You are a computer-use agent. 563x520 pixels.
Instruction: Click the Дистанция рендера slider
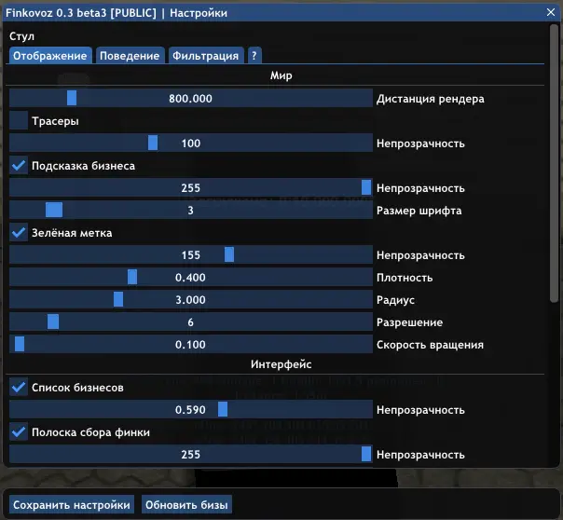(x=190, y=99)
